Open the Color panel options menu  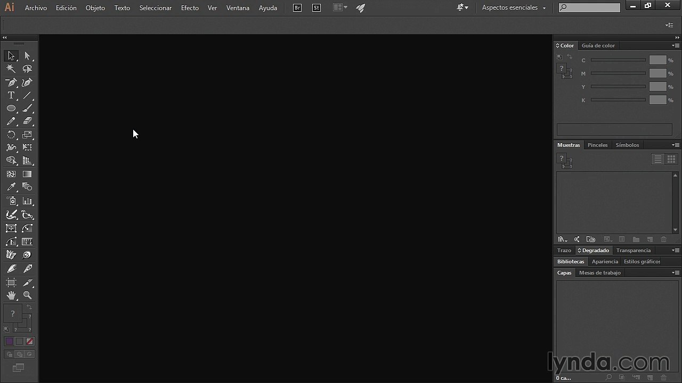(676, 46)
